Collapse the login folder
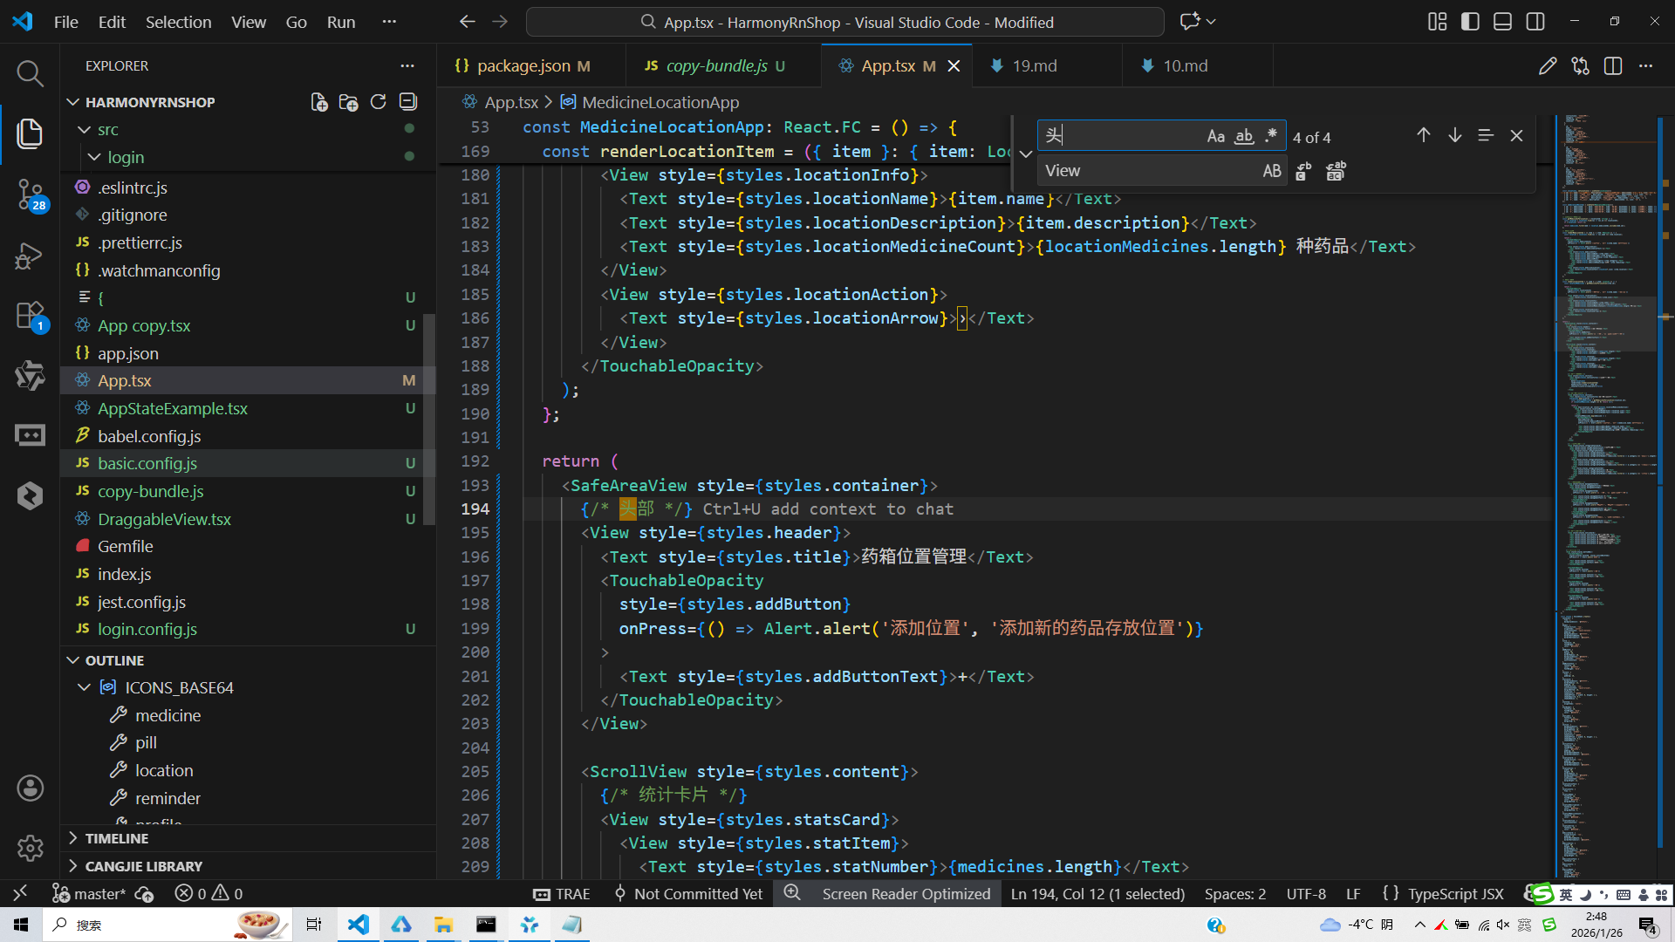 tap(94, 157)
